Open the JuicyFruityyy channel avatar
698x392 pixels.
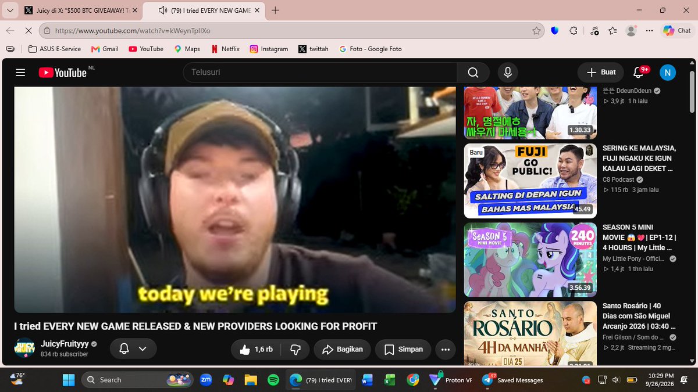[x=24, y=347]
